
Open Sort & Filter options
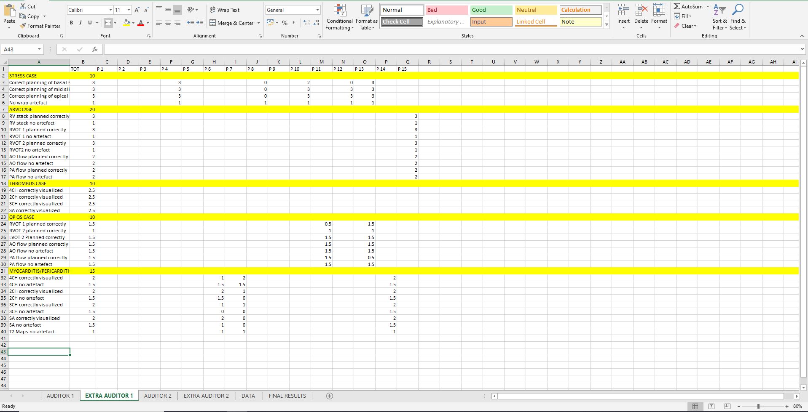coord(719,18)
